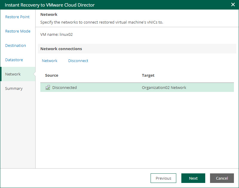Sort by the Target column header
239x188 pixels.
tap(148, 75)
